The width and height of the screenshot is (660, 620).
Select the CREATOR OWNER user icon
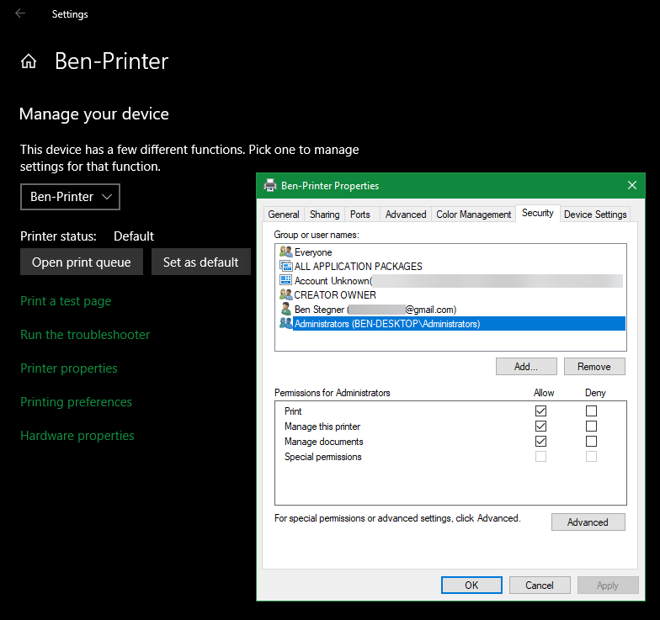[x=285, y=294]
